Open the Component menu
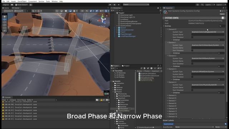The image size is (229, 129). click(33, 1)
